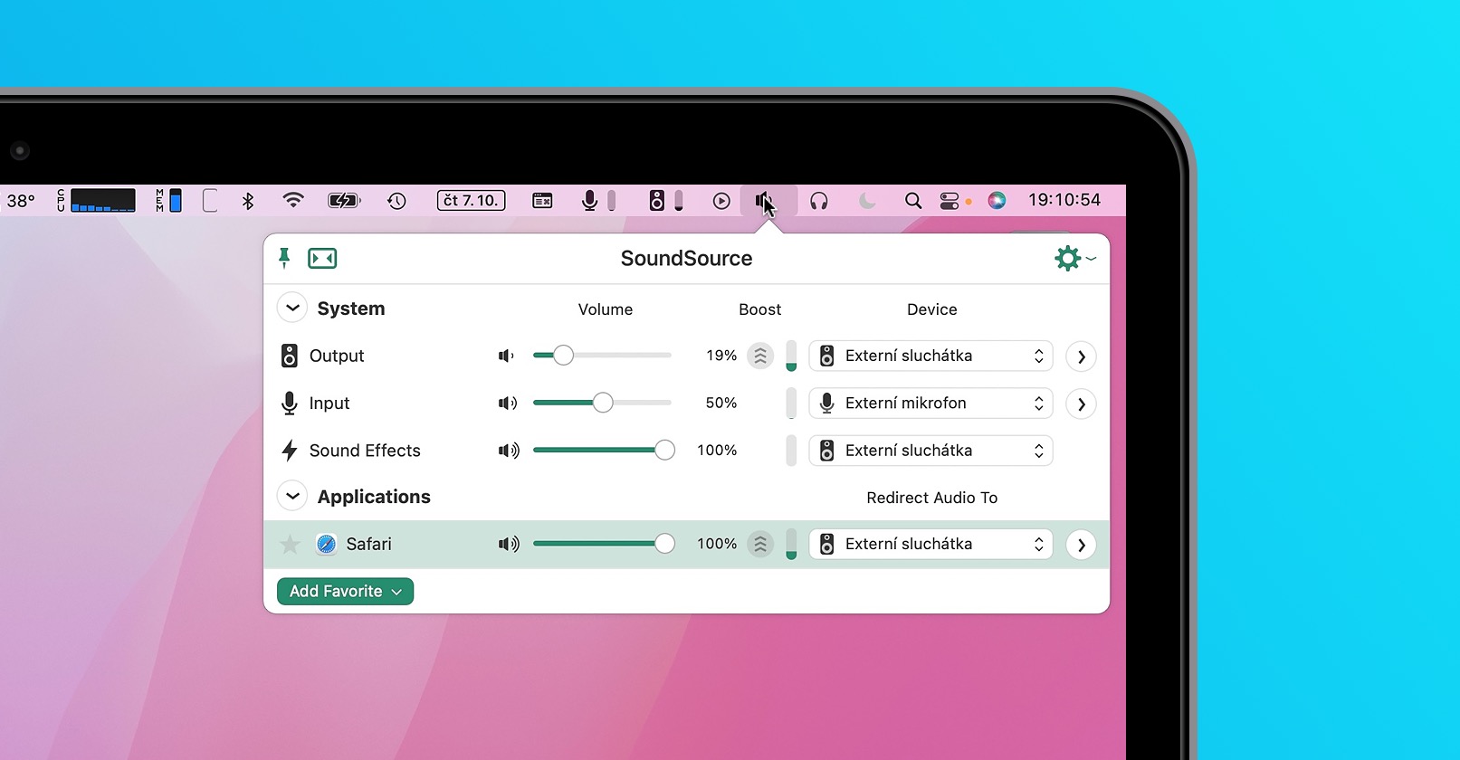Image resolution: width=1460 pixels, height=760 pixels.
Task: Collapse the Applications section
Action: coord(292,496)
